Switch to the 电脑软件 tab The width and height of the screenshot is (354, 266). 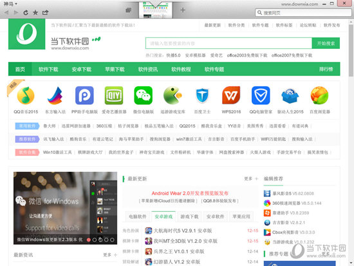138,216
